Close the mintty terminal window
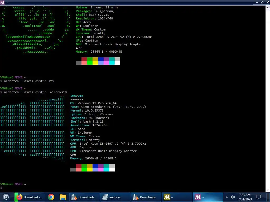This screenshot has height=202, width=270. pyautogui.click(x=268, y=2)
